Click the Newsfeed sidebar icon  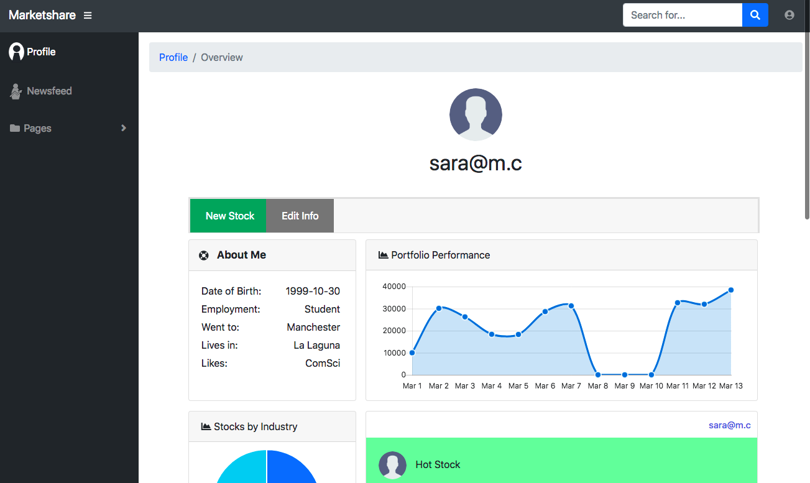pyautogui.click(x=16, y=91)
